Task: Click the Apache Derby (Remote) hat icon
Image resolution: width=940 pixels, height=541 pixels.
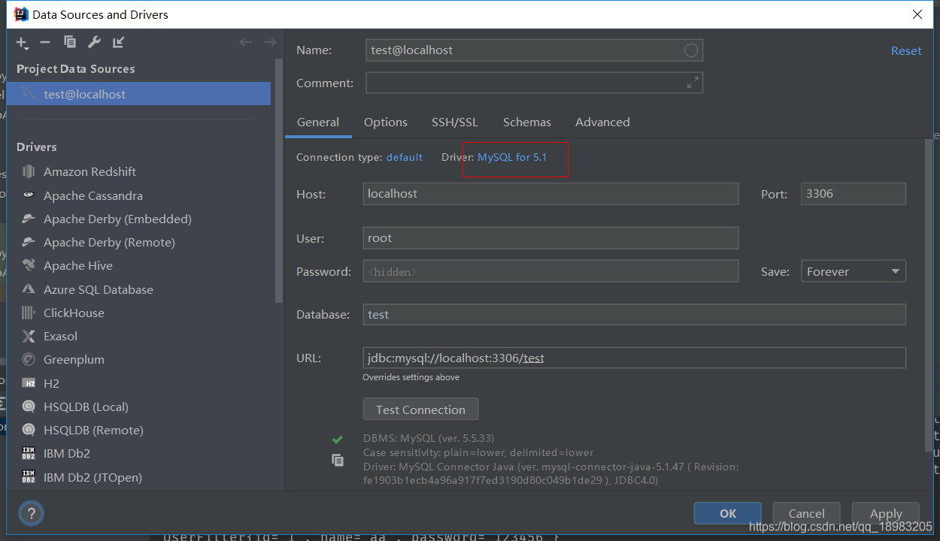Action: coord(29,242)
